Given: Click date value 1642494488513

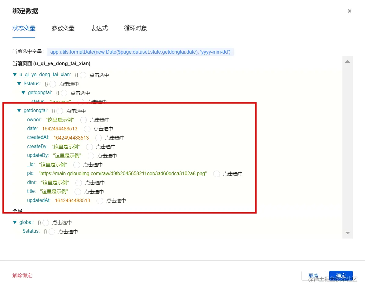Looking at the screenshot, I should [x=60, y=129].
